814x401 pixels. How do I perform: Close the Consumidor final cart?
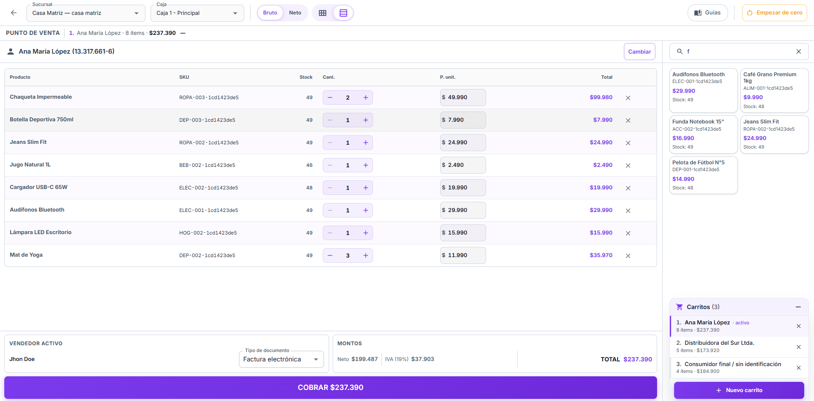click(x=799, y=368)
